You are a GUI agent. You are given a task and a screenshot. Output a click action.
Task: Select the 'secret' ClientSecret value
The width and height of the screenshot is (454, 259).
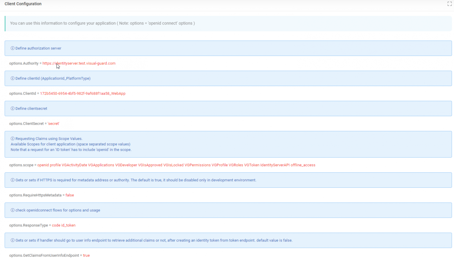click(53, 124)
